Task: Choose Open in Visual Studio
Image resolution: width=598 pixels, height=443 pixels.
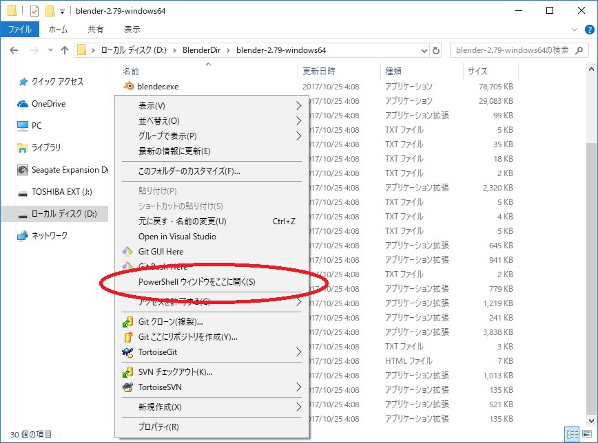Action: [x=212, y=237]
